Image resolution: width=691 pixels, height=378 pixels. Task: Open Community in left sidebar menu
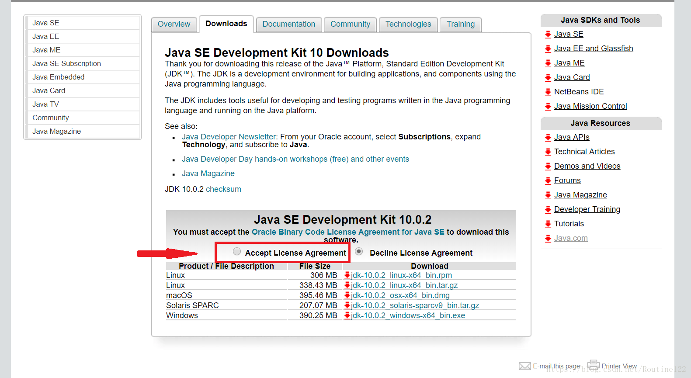tap(83, 118)
